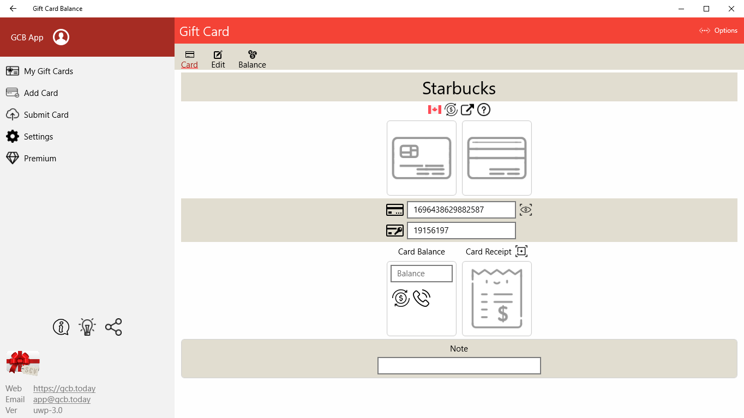
Task: Switch to the Card tab
Action: click(x=189, y=59)
